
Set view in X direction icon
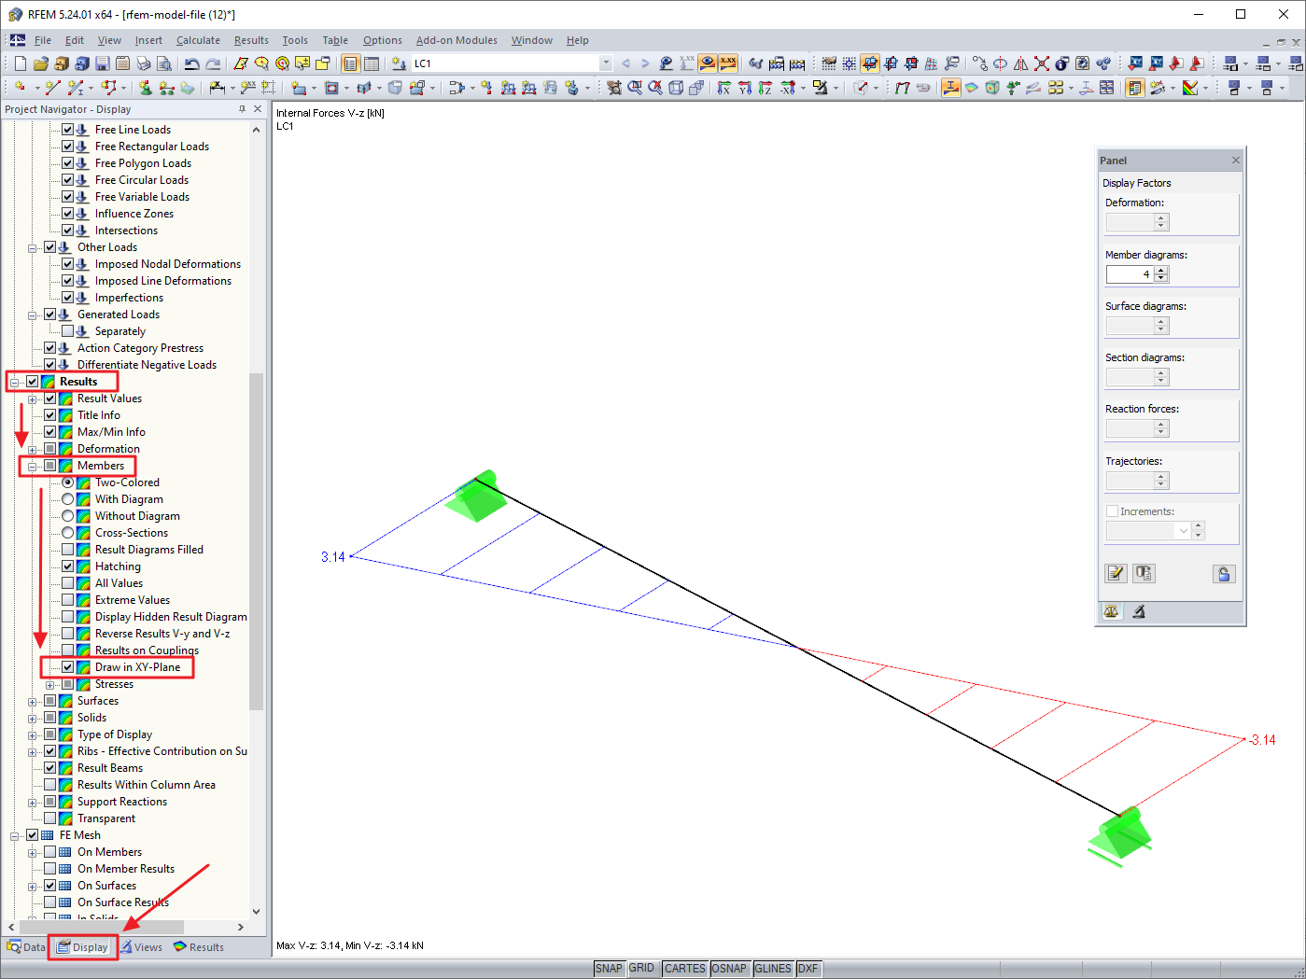tap(723, 88)
